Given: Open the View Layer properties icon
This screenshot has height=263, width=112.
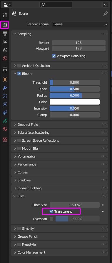Looking at the screenshot, I should [5, 42].
